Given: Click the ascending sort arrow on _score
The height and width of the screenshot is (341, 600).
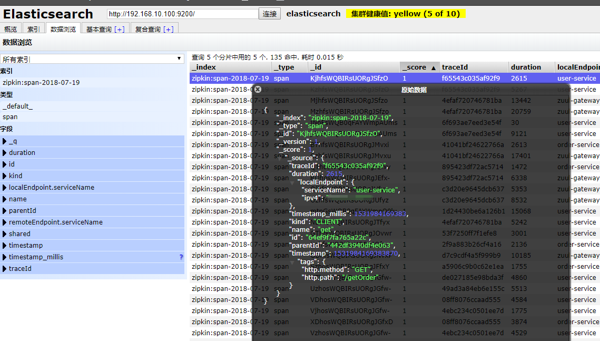Looking at the screenshot, I should click(x=433, y=68).
